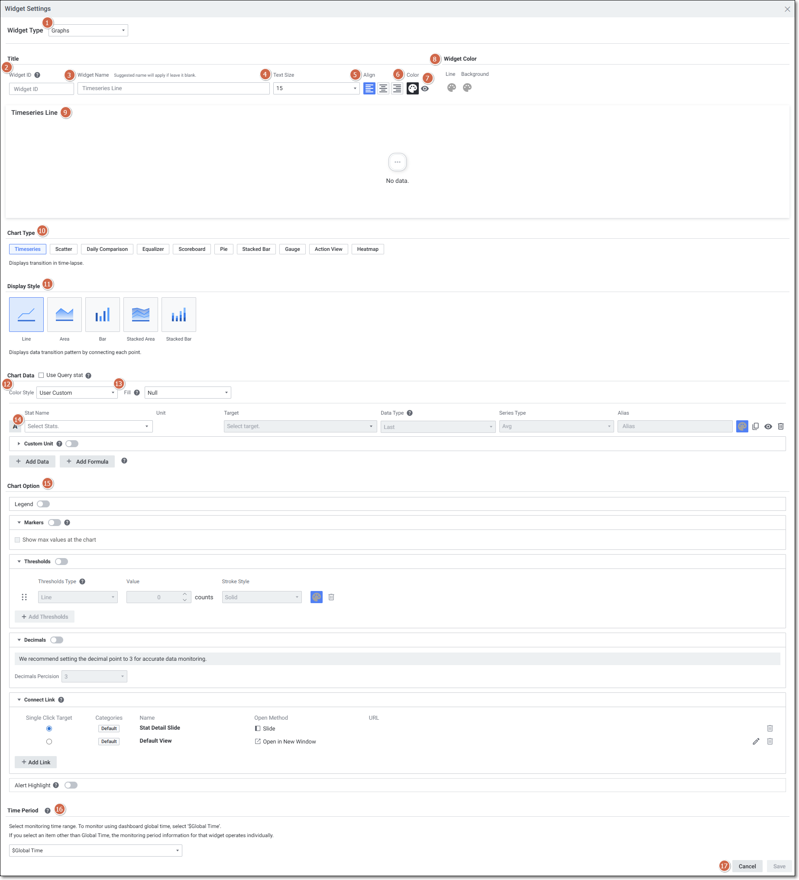Click the center align title icon
The width and height of the screenshot is (799, 880).
click(383, 89)
